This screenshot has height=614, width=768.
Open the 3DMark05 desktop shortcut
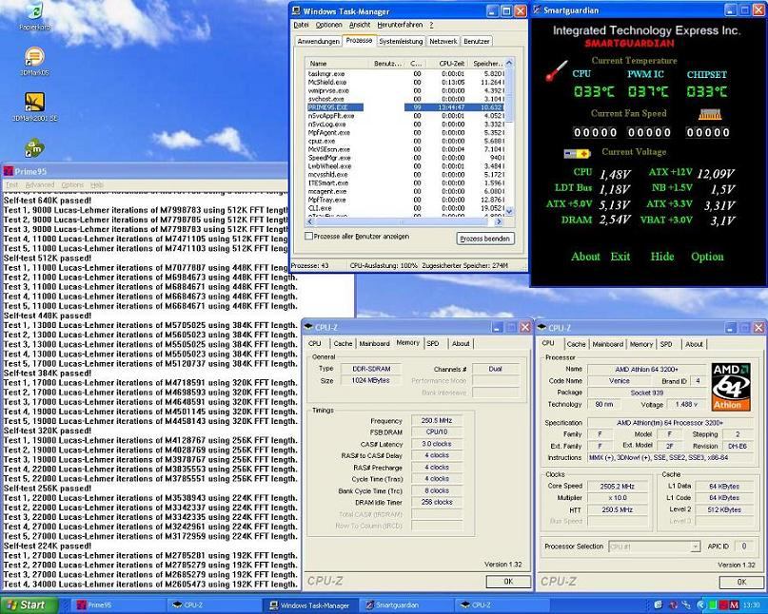tap(34, 57)
